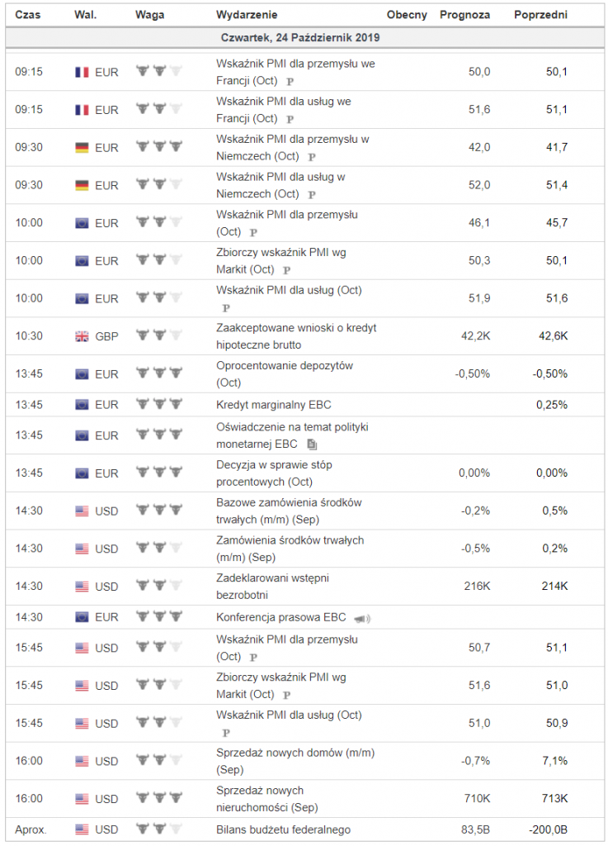Click the US flag in Bilans budżetu federalnego row
608x846 pixels.
click(82, 829)
